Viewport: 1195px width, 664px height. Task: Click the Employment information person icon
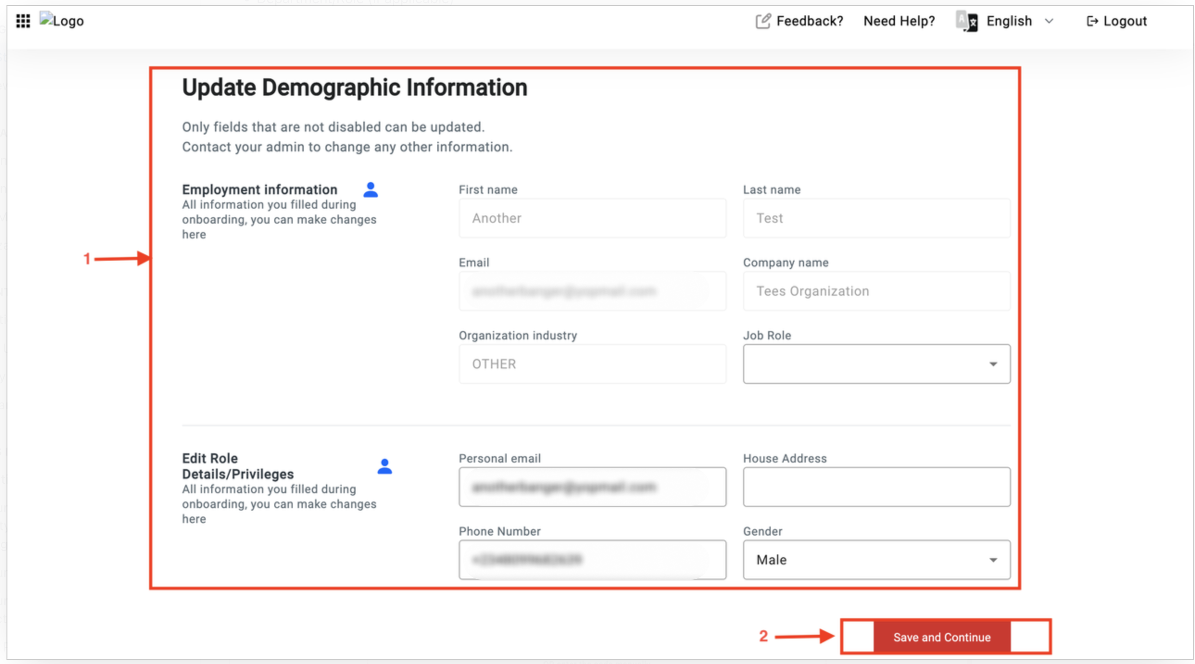pos(371,190)
